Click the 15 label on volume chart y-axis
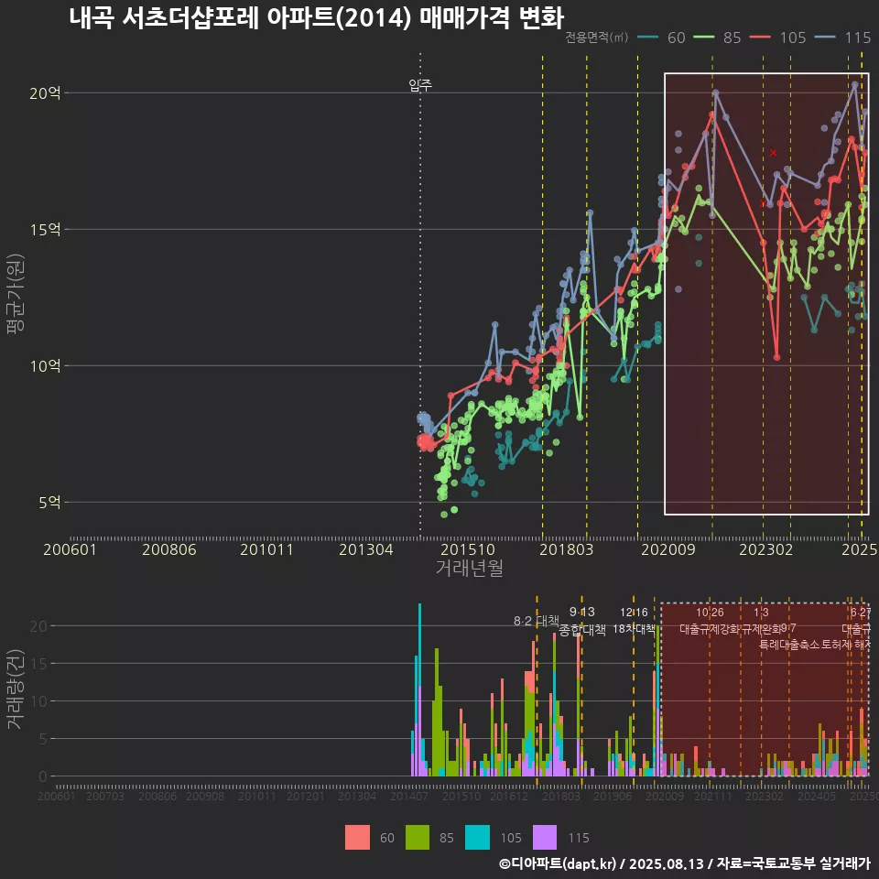Viewport: 879px width, 879px height. tap(38, 664)
